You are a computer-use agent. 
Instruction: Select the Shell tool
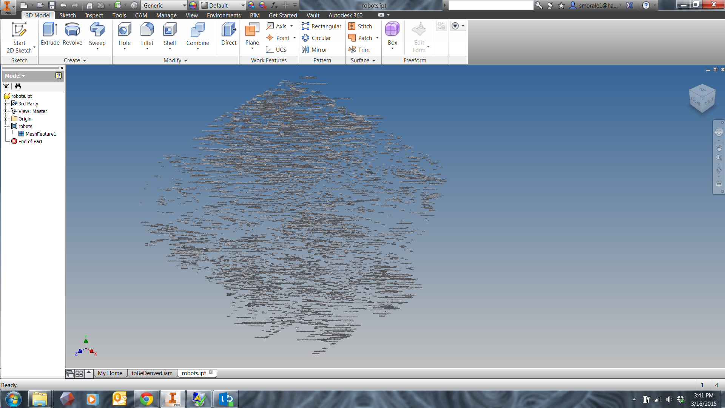170,36
